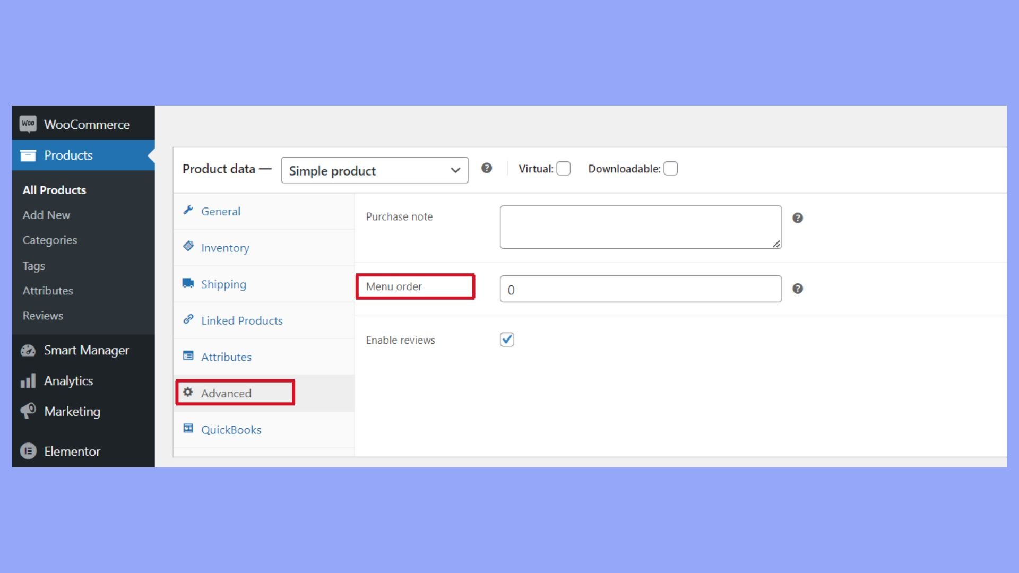Go to the Reviews page
Image resolution: width=1019 pixels, height=573 pixels.
point(42,315)
